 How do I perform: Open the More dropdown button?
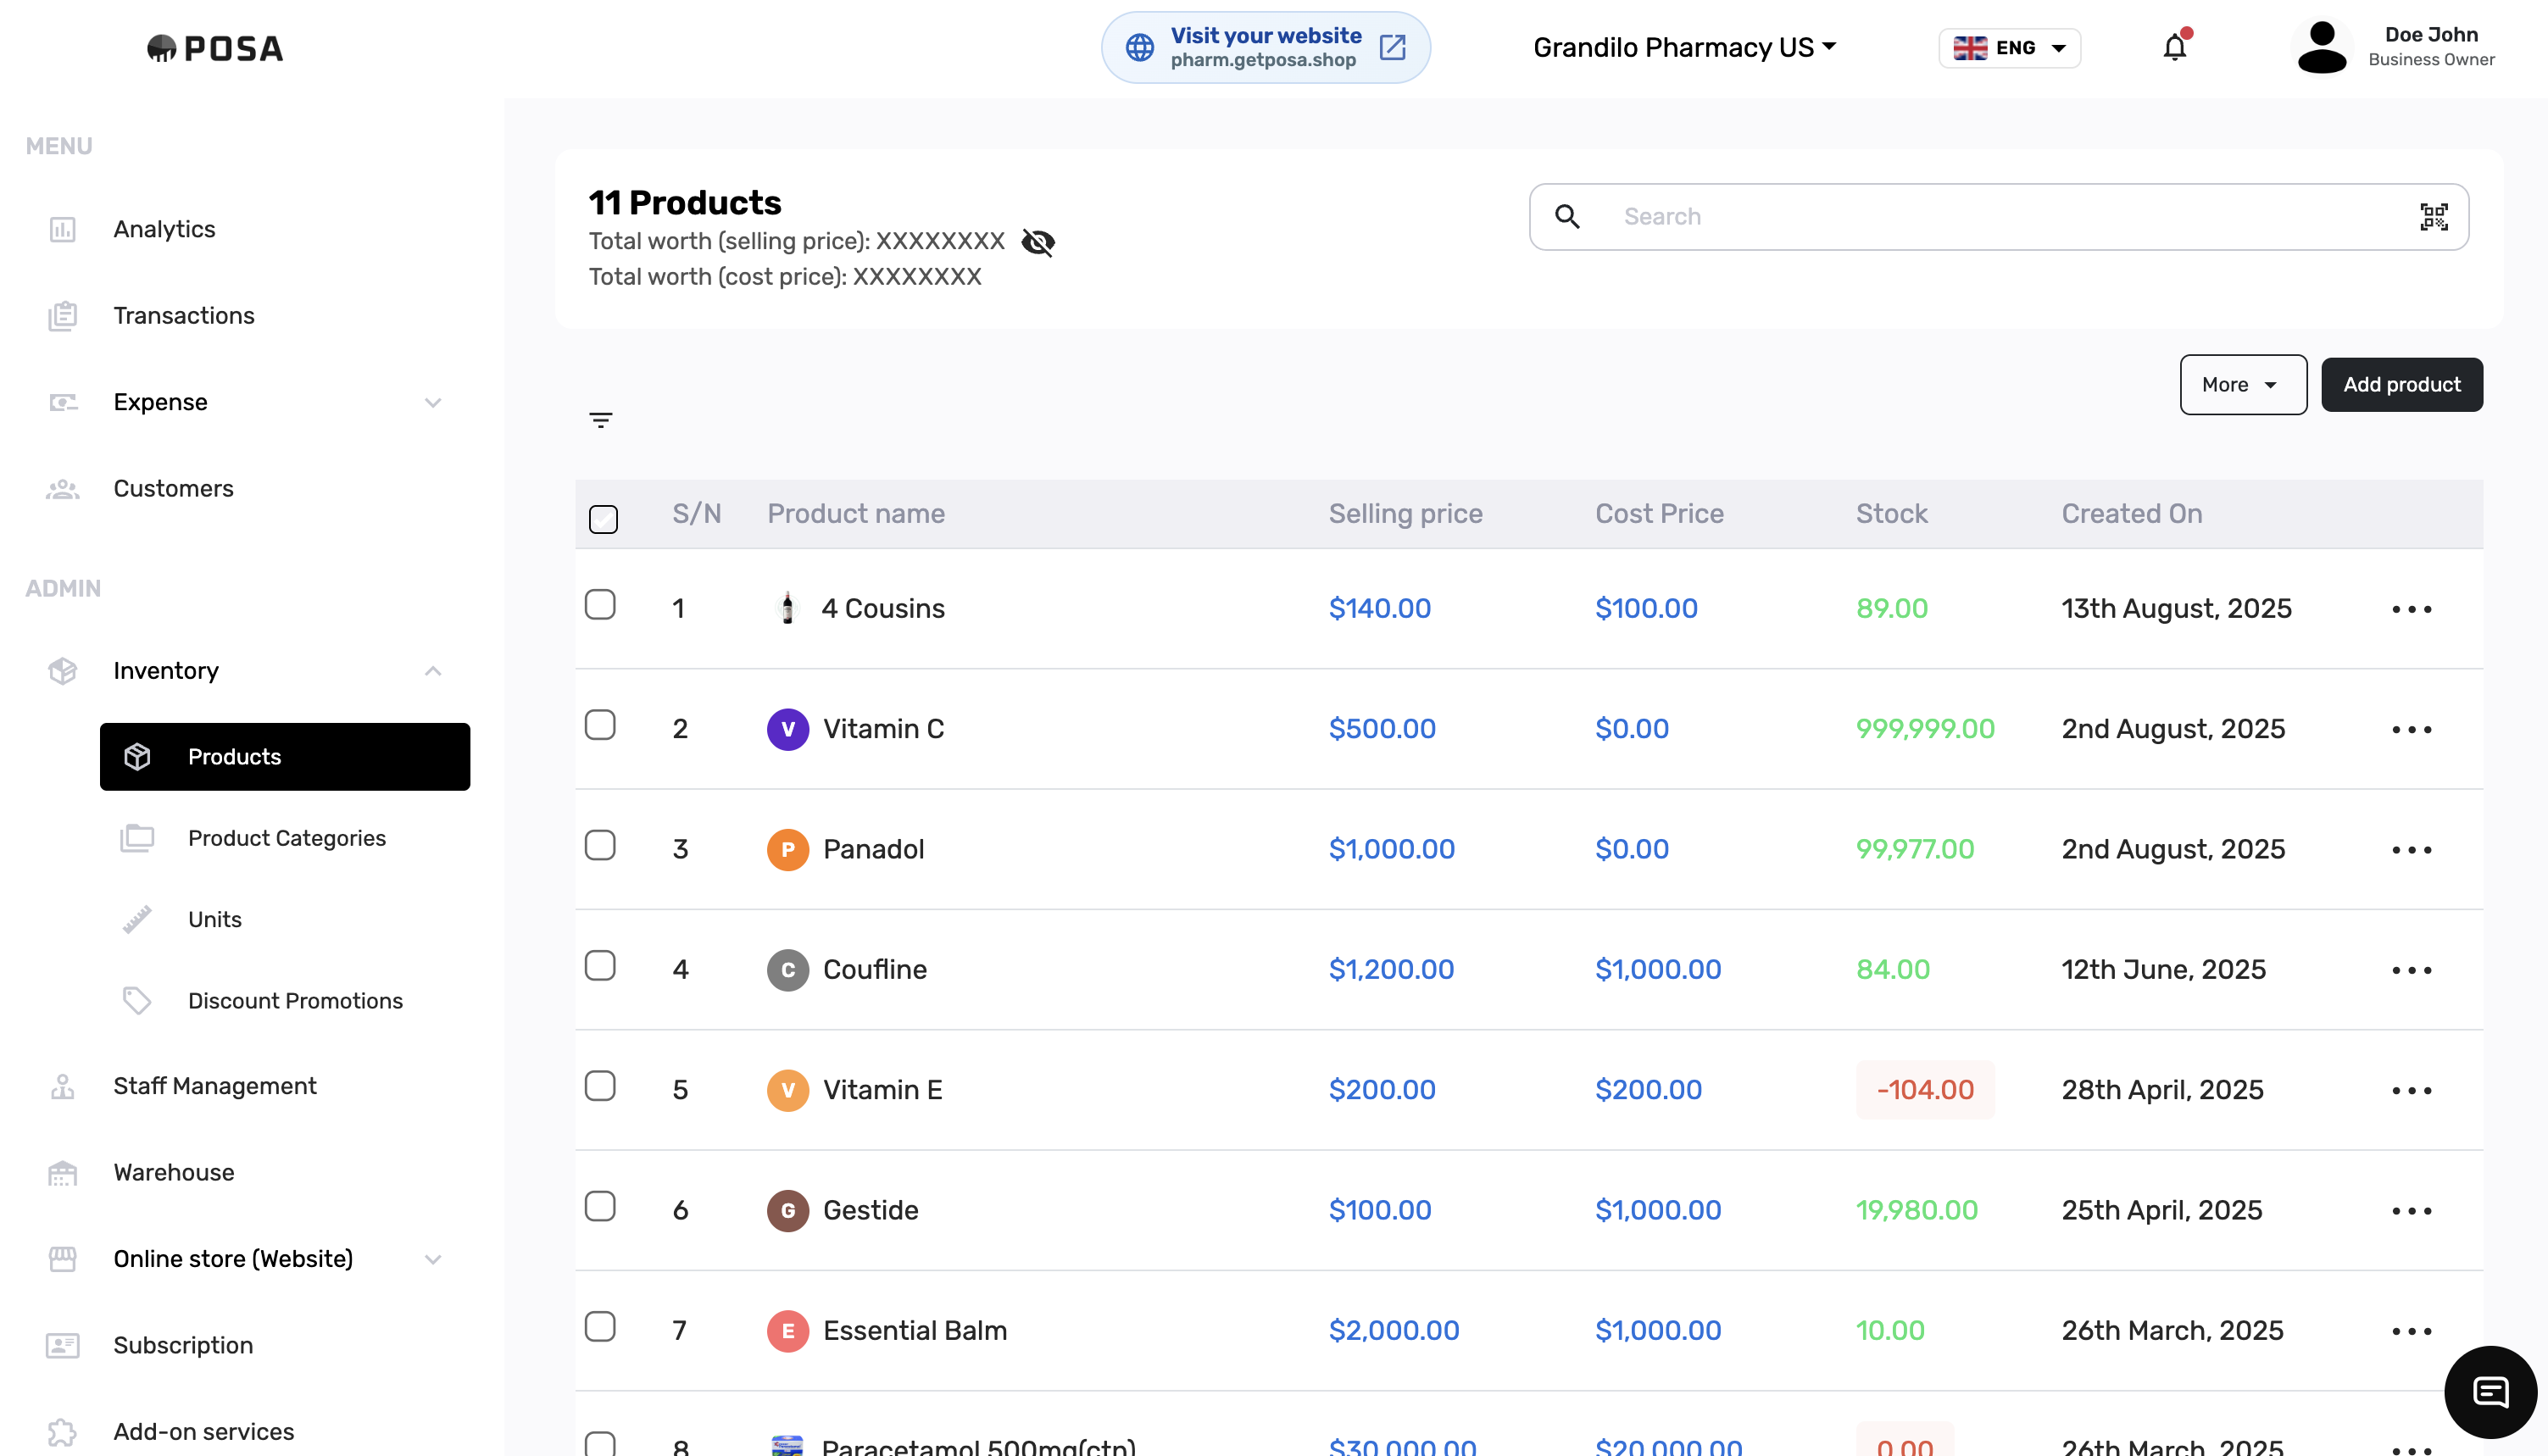(2243, 385)
